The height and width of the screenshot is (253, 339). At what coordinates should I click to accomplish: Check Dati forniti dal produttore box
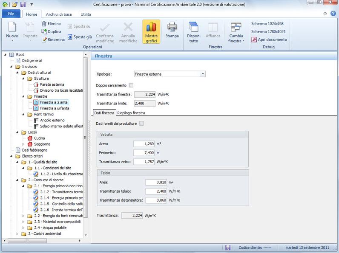141,124
